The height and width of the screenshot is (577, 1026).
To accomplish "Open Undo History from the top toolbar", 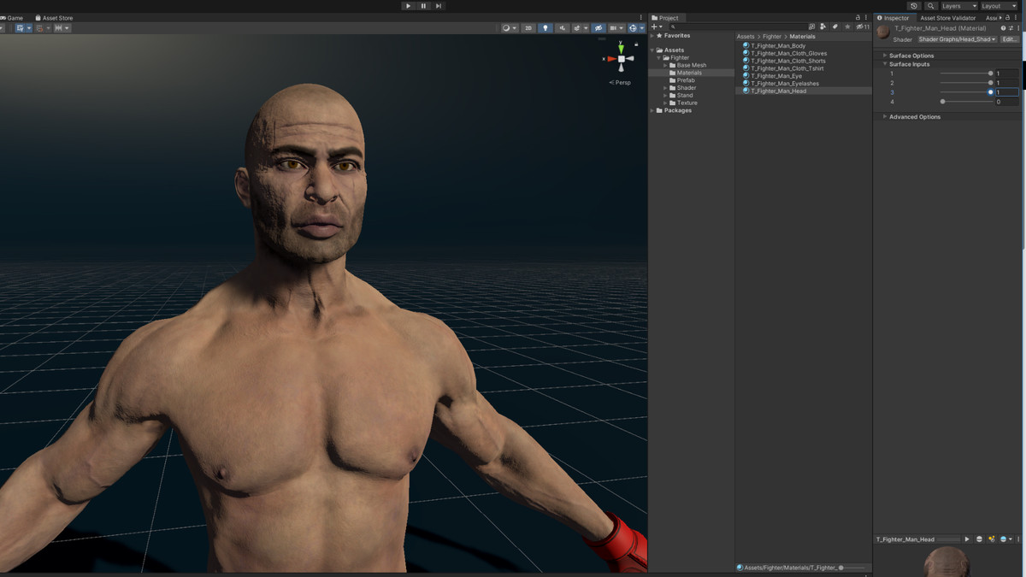I will (x=914, y=6).
